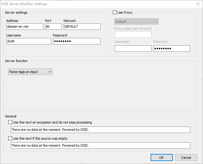Open the Default proxy dropdown
The image size is (203, 164).
tap(136, 22)
